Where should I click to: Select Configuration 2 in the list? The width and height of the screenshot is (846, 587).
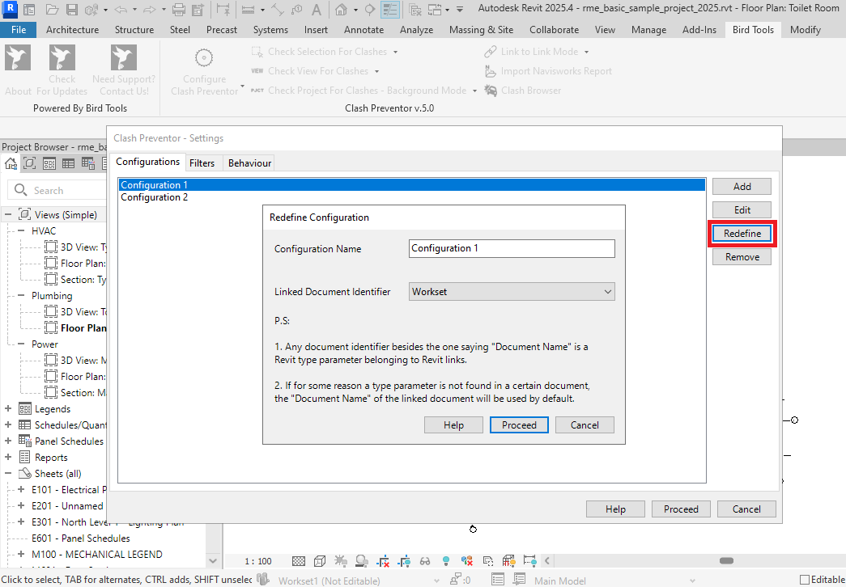click(x=412, y=197)
